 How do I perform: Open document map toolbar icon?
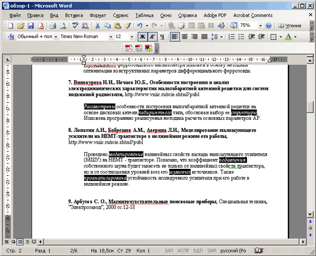(x=234, y=26)
